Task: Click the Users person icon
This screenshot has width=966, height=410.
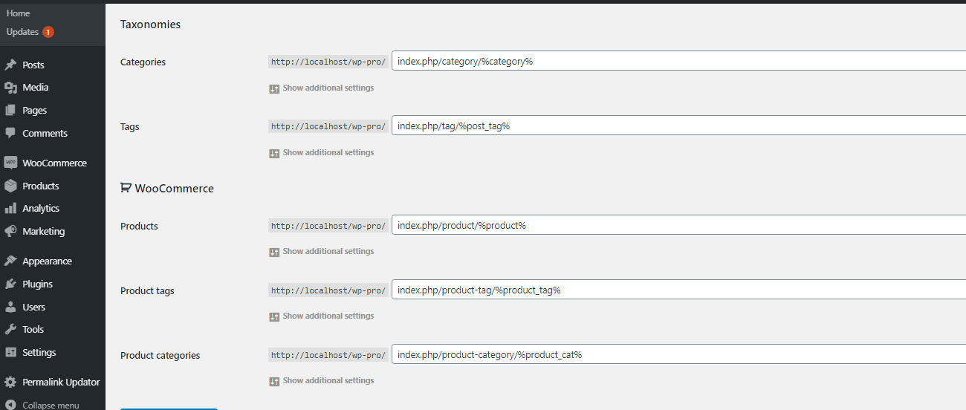Action: [10, 307]
